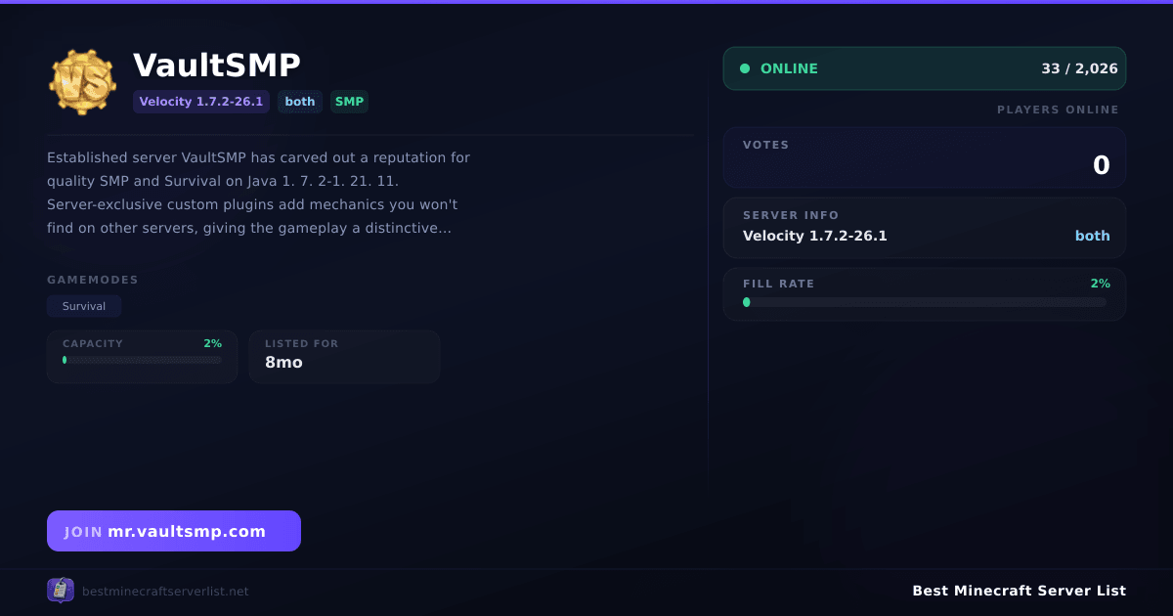Click the server description paragraph
The height and width of the screenshot is (616, 1173).
pos(259,193)
